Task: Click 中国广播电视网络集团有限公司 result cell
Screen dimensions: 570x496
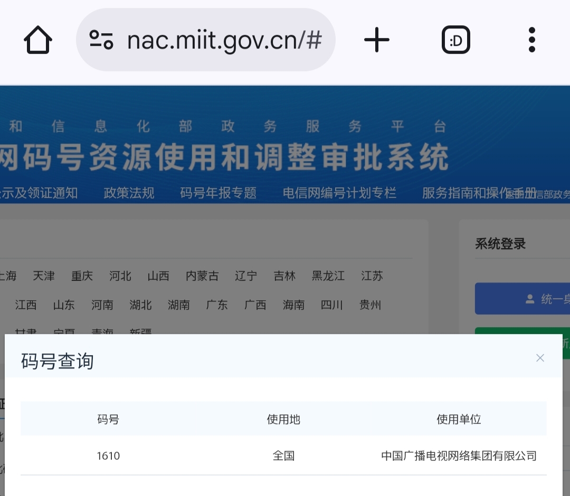Action: point(459,455)
